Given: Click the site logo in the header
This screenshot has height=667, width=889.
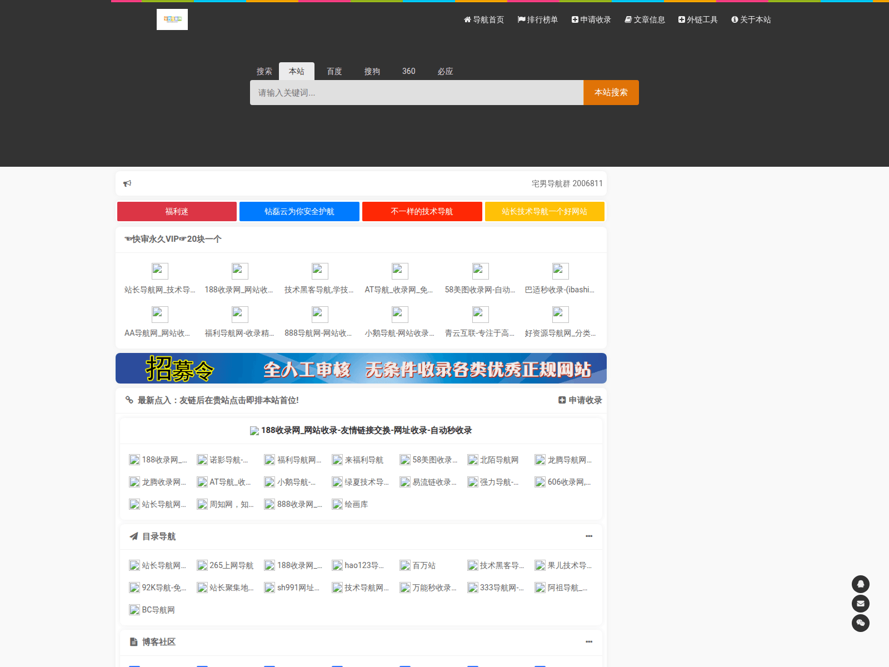Looking at the screenshot, I should pos(172,19).
